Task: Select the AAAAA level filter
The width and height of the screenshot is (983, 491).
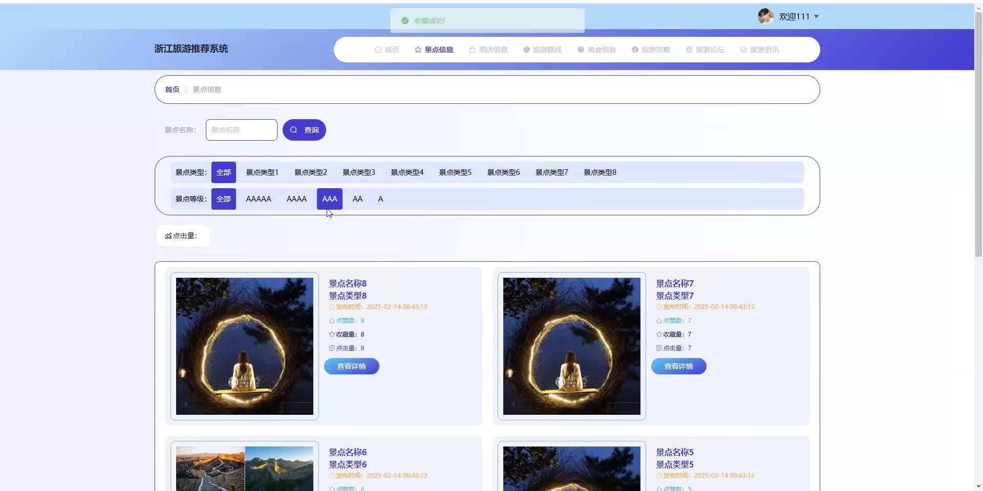Action: 258,199
